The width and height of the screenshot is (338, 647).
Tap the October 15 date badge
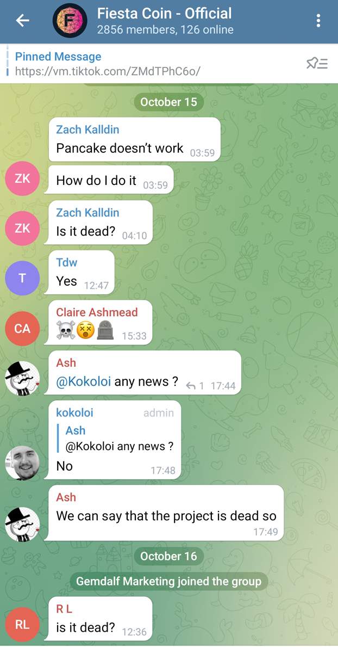pyautogui.click(x=168, y=102)
